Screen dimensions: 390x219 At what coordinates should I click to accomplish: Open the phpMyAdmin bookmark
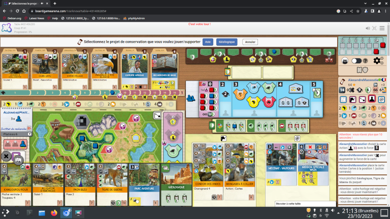click(134, 18)
